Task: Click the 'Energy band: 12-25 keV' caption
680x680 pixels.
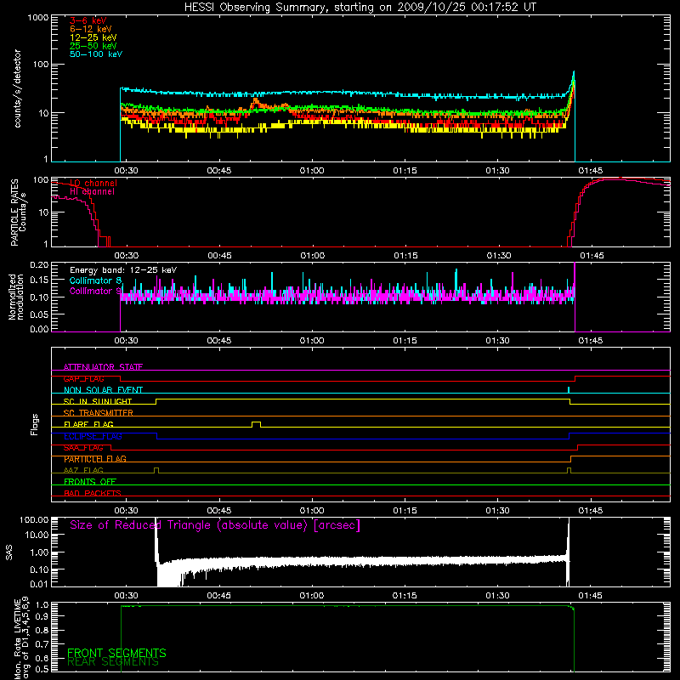Action: click(123, 270)
